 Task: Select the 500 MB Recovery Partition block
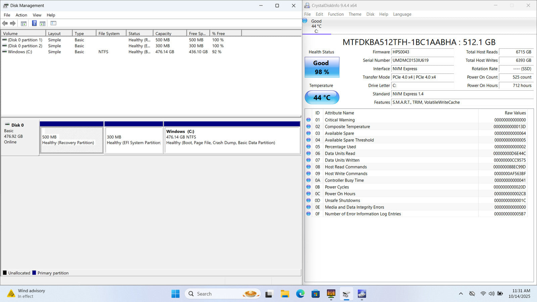click(x=71, y=140)
